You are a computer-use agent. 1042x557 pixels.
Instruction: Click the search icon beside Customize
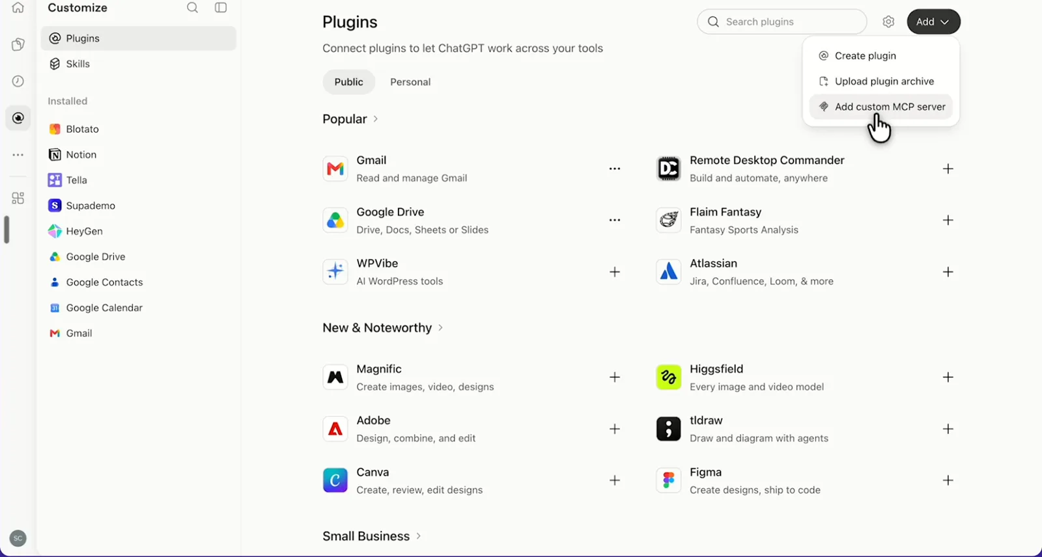192,8
